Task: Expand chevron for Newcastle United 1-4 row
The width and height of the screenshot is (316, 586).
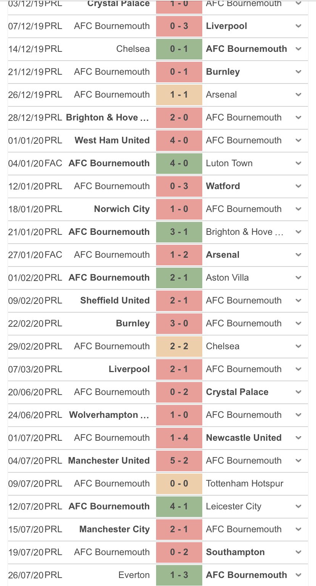Action: pyautogui.click(x=298, y=438)
